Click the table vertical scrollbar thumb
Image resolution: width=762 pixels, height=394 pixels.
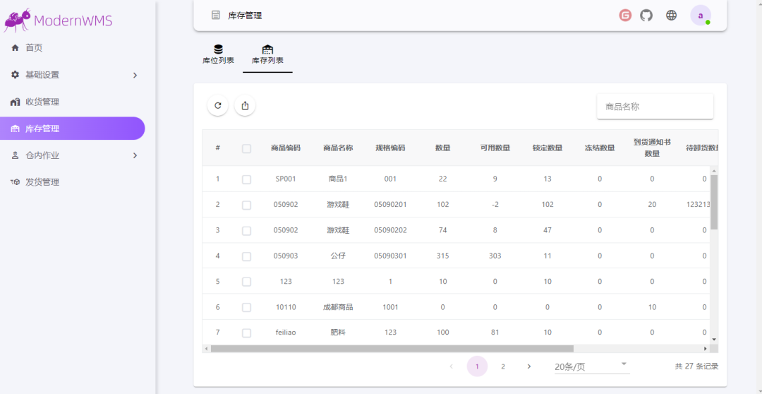click(714, 202)
